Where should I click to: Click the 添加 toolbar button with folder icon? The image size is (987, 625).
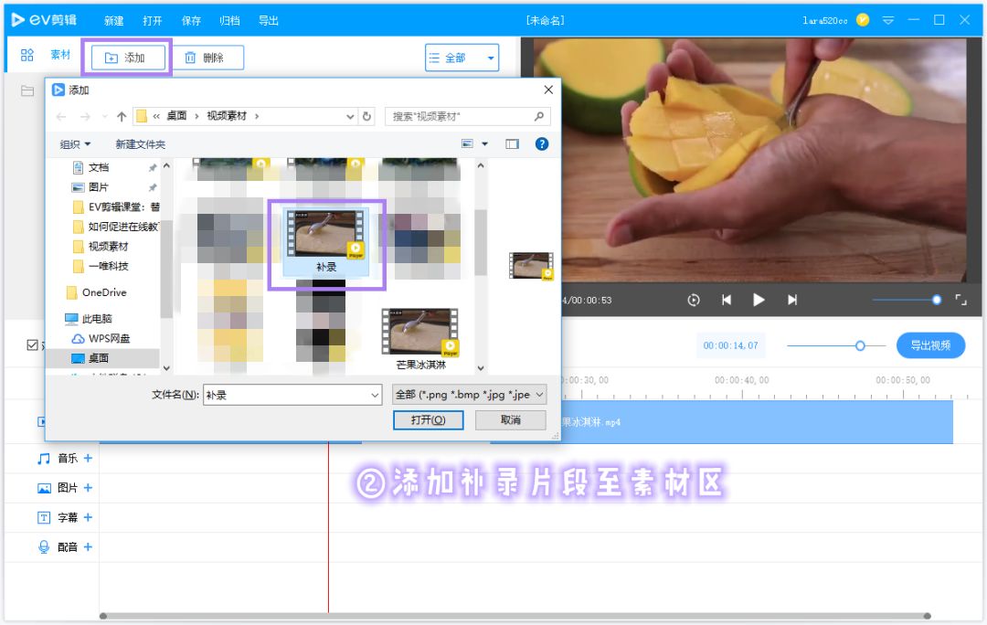[x=127, y=57]
